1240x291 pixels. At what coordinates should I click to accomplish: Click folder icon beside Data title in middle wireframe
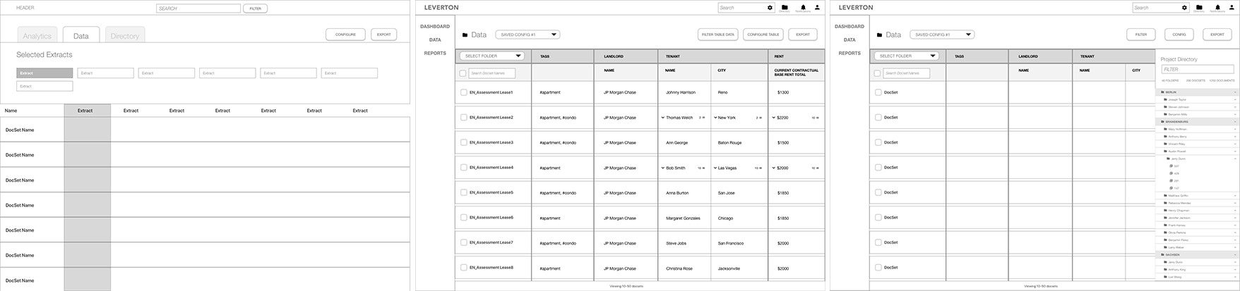465,35
